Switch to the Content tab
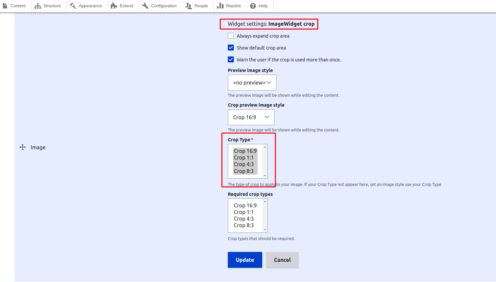This screenshot has width=496, height=282. [x=16, y=6]
